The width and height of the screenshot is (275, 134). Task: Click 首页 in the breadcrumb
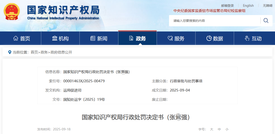[34, 52]
